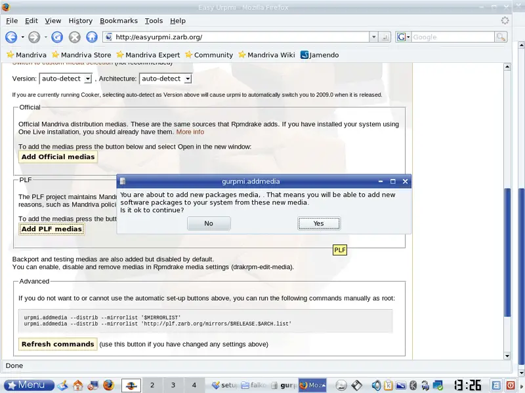The width and height of the screenshot is (525, 393).
Task: Switch to virtual desktop 2
Action: 152,385
